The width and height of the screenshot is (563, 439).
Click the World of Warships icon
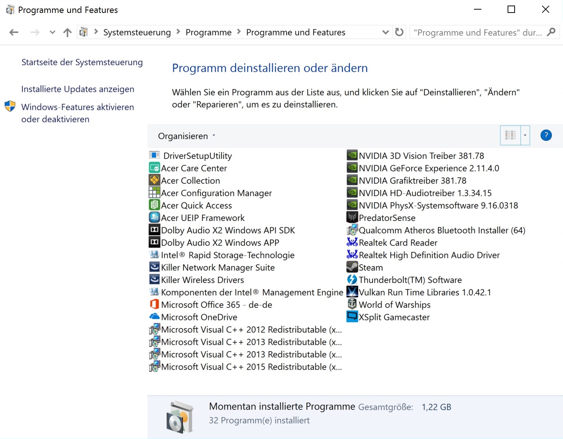tap(352, 304)
